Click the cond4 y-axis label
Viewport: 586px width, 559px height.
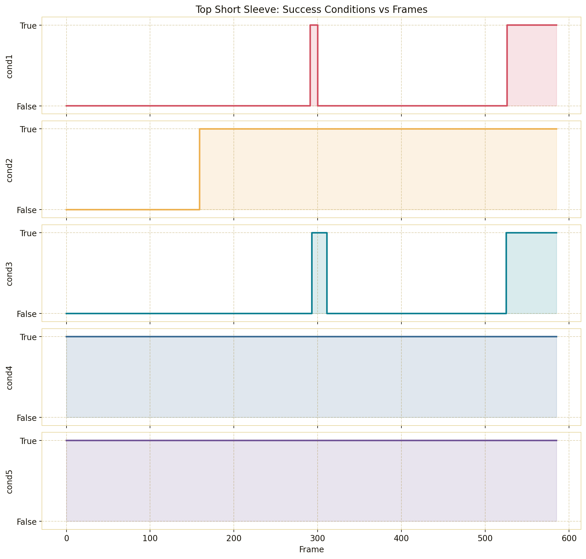pyautogui.click(x=9, y=377)
